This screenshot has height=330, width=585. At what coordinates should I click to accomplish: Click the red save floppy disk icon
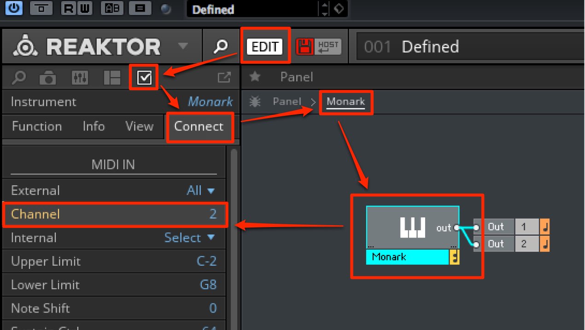(304, 46)
